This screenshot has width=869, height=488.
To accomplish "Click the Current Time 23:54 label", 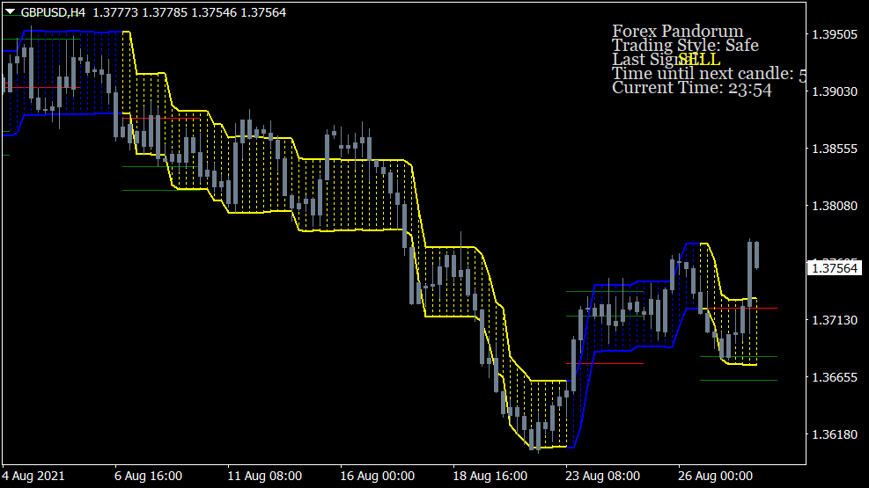I will tap(691, 88).
